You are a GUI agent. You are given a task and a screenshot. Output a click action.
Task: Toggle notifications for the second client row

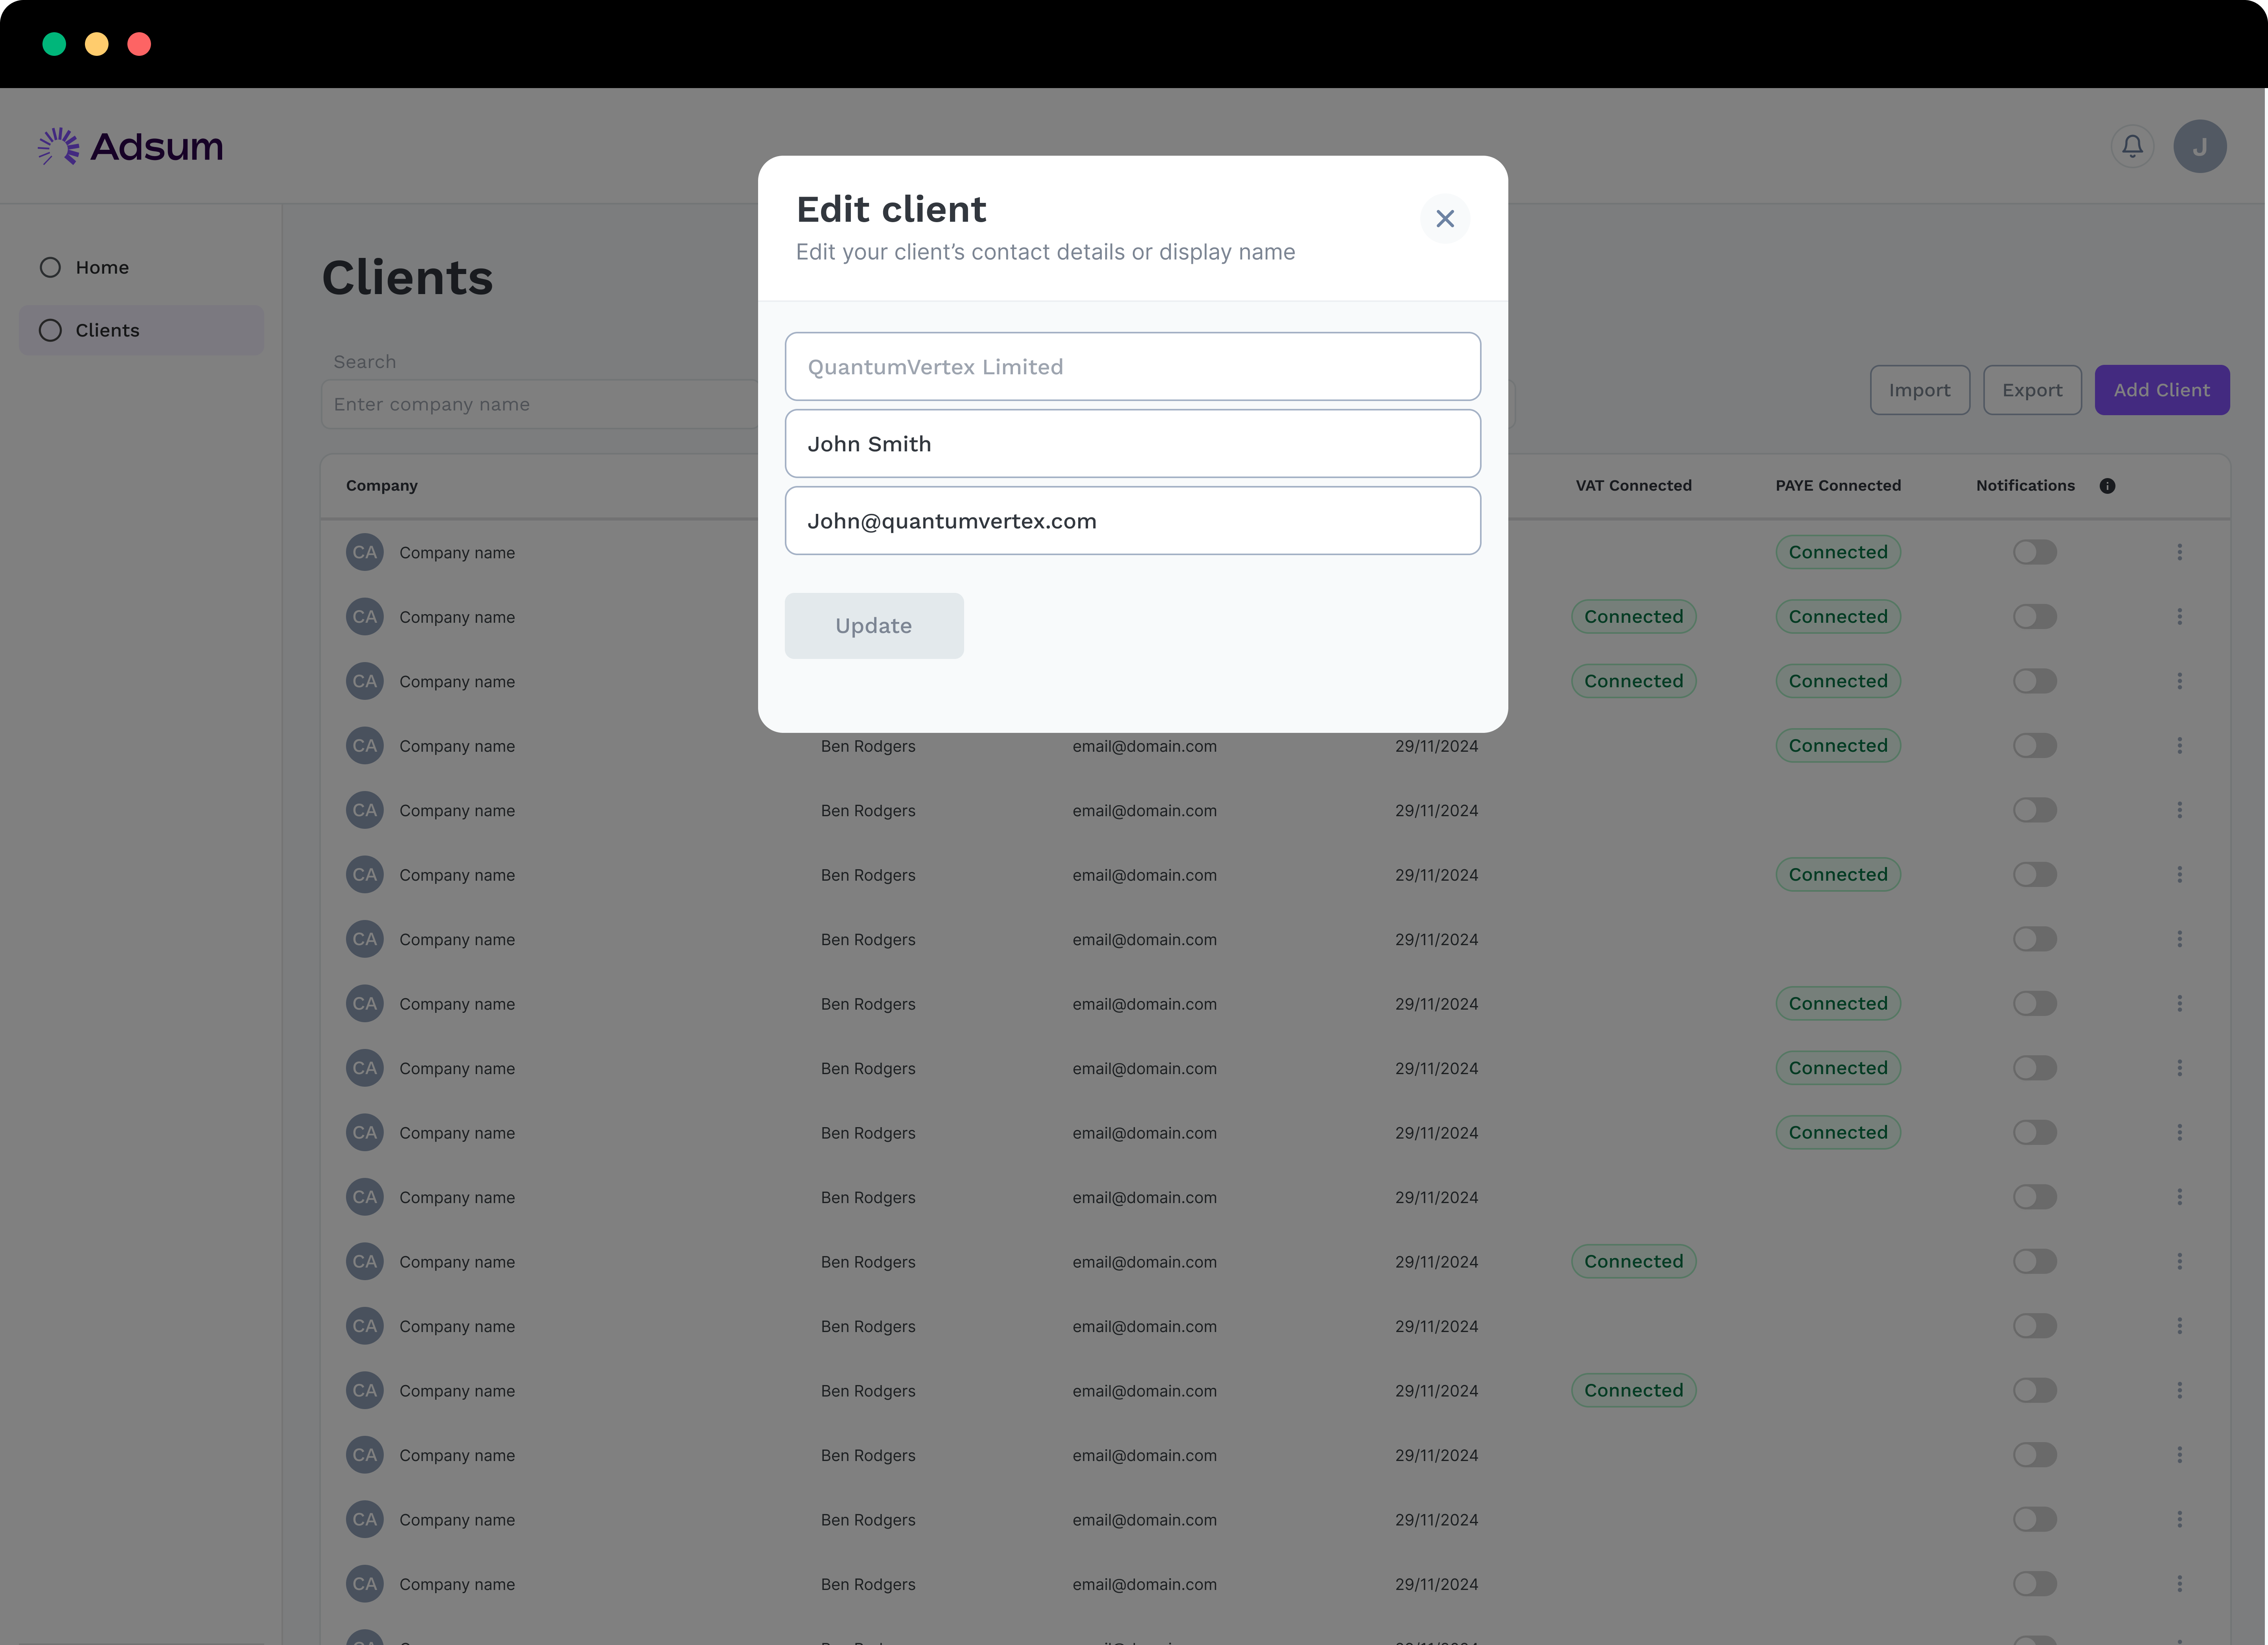(x=2034, y=617)
